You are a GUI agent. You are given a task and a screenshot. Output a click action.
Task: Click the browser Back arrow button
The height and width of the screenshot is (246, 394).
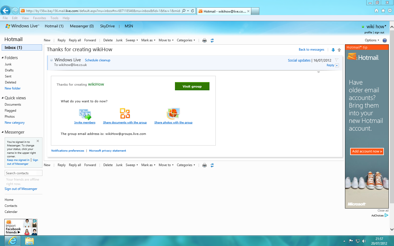click(5, 11)
